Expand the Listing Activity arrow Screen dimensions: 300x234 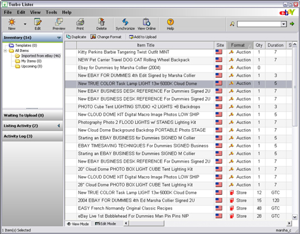pos(59,126)
